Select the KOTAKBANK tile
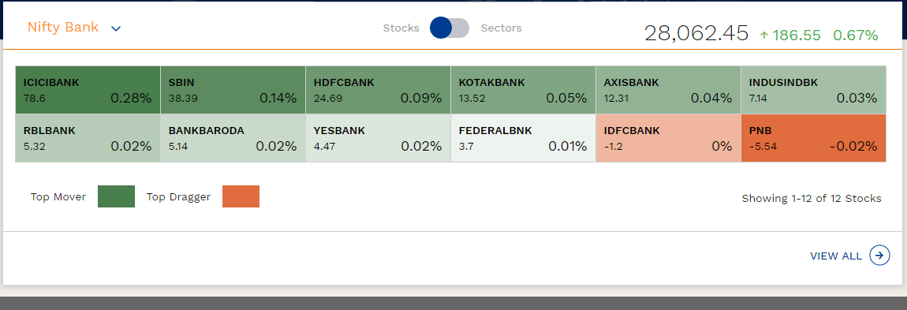 [x=523, y=90]
